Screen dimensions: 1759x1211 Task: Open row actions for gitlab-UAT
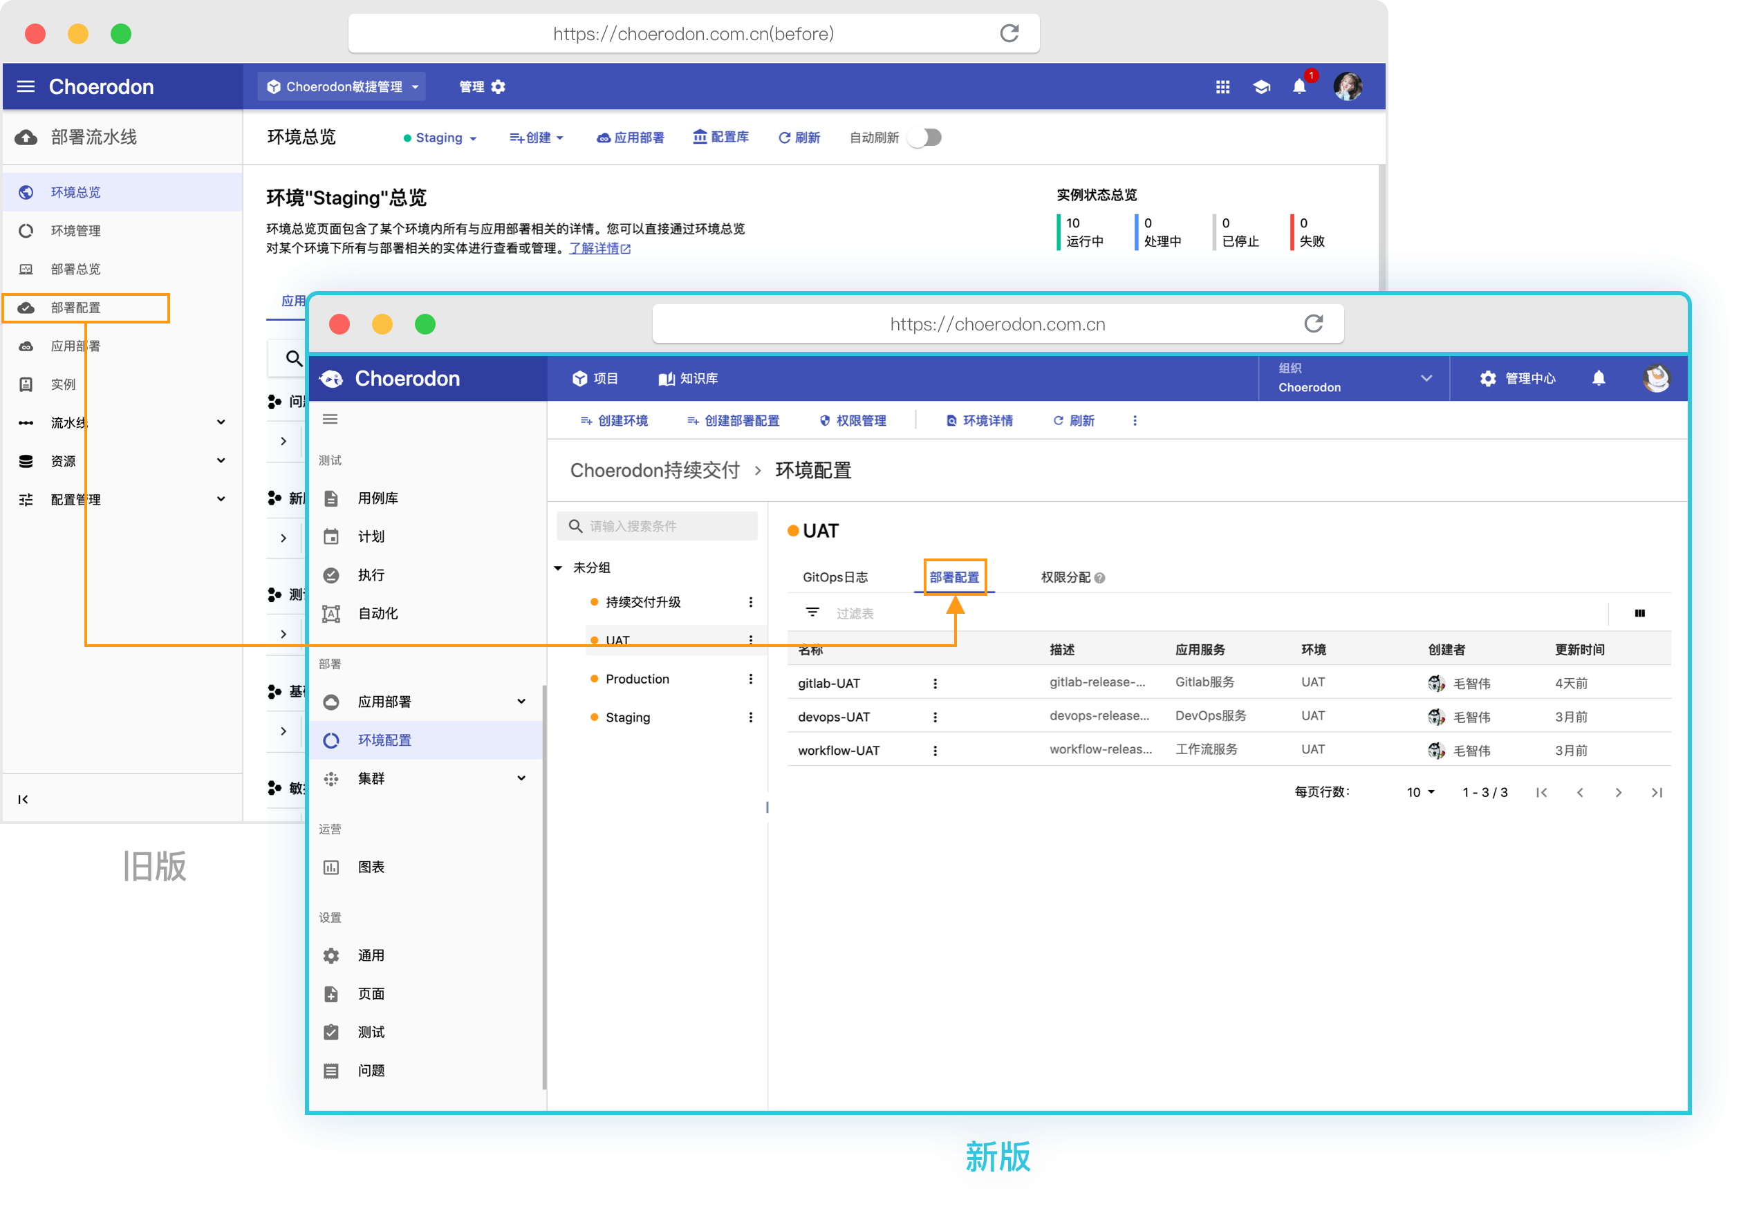coord(935,684)
